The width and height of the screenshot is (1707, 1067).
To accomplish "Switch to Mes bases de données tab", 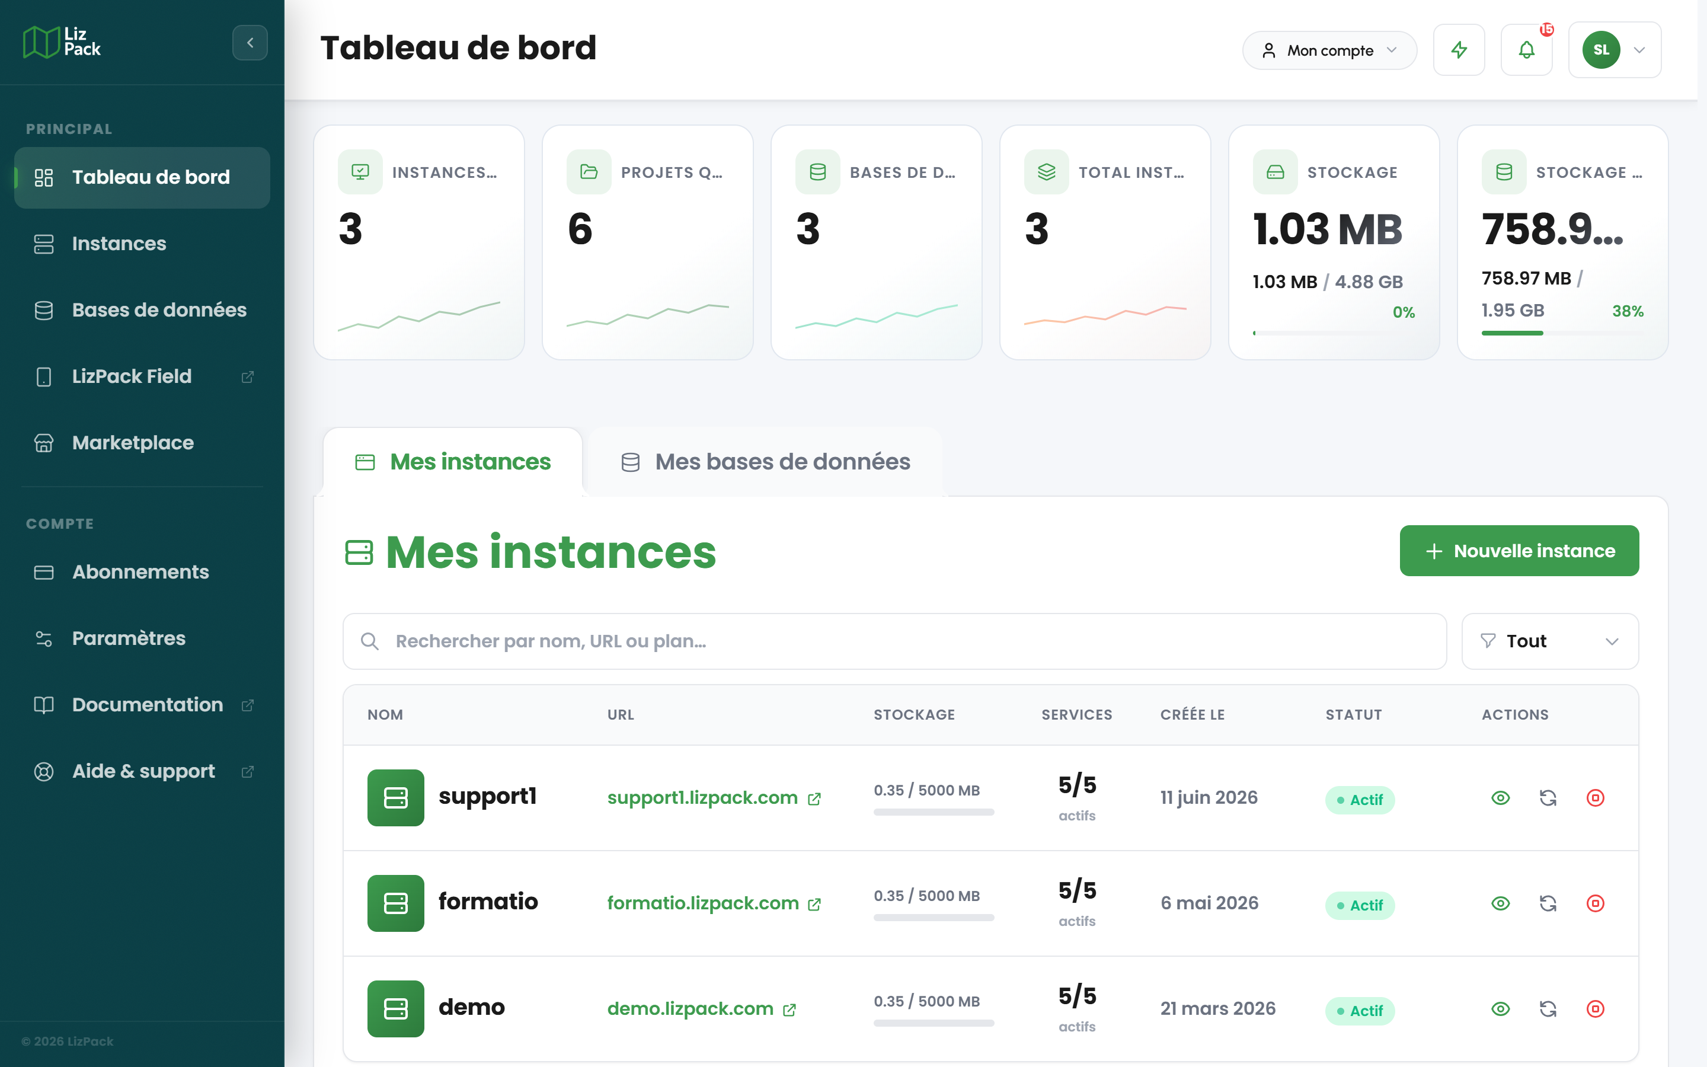I will (765, 462).
